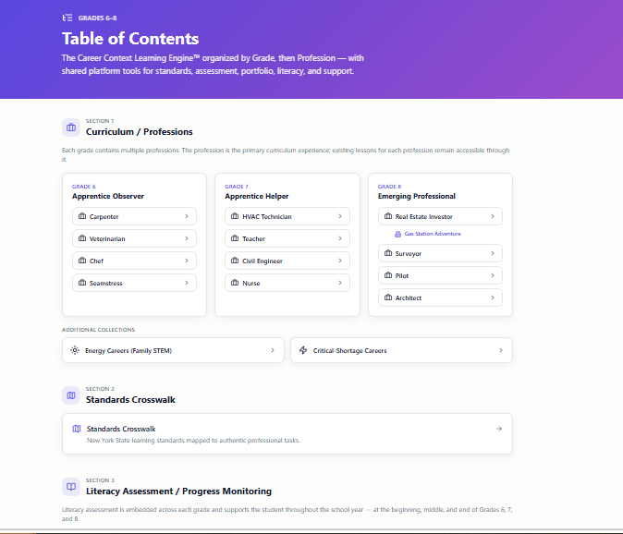Go to the Architect profession
623x534 pixels.
pos(440,297)
